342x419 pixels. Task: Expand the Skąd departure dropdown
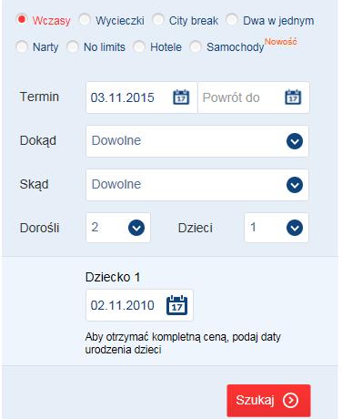click(x=197, y=185)
